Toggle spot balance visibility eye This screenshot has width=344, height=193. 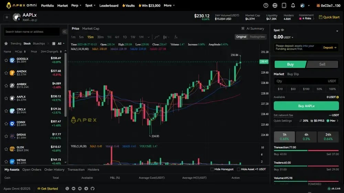tap(282, 30)
